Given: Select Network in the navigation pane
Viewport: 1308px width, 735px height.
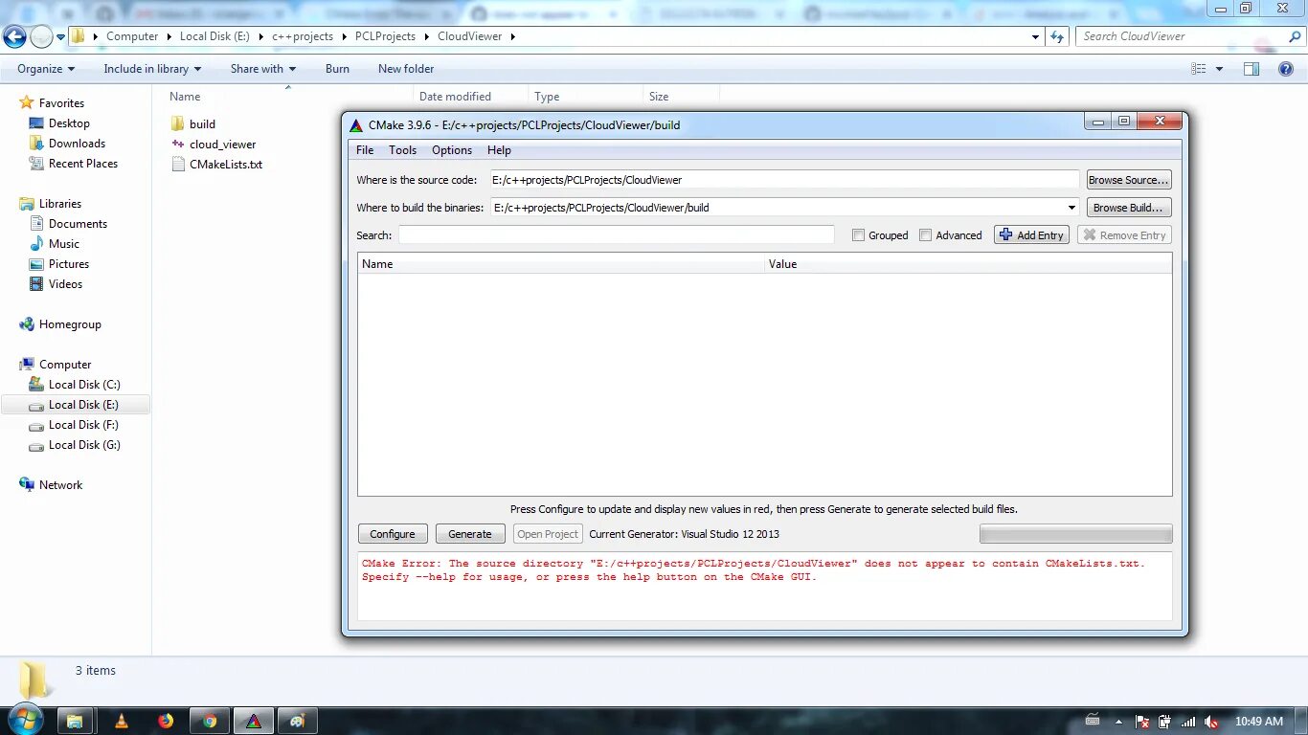Looking at the screenshot, I should (x=60, y=485).
